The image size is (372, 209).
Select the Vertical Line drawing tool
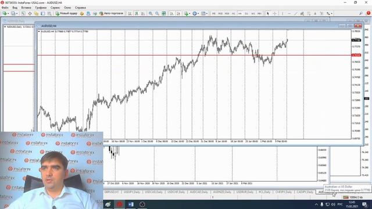282,13
